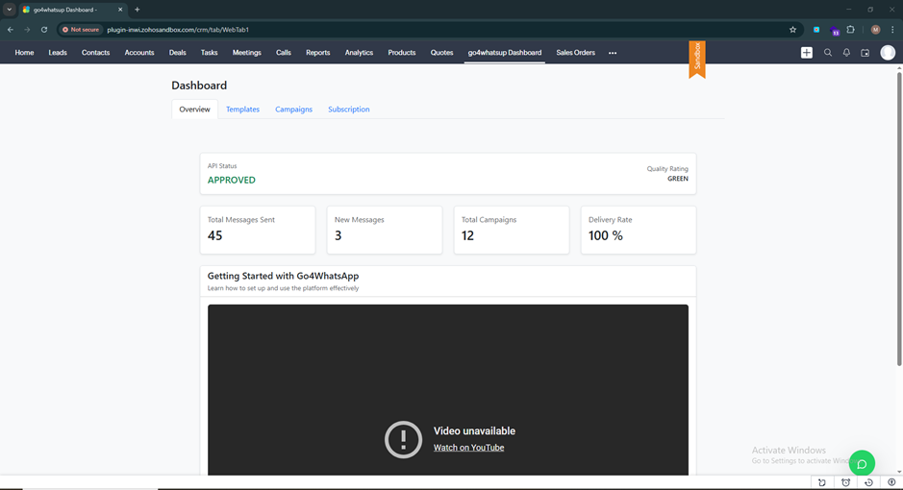903x490 pixels.
Task: Open the calendar icon in header
Action: click(x=865, y=53)
